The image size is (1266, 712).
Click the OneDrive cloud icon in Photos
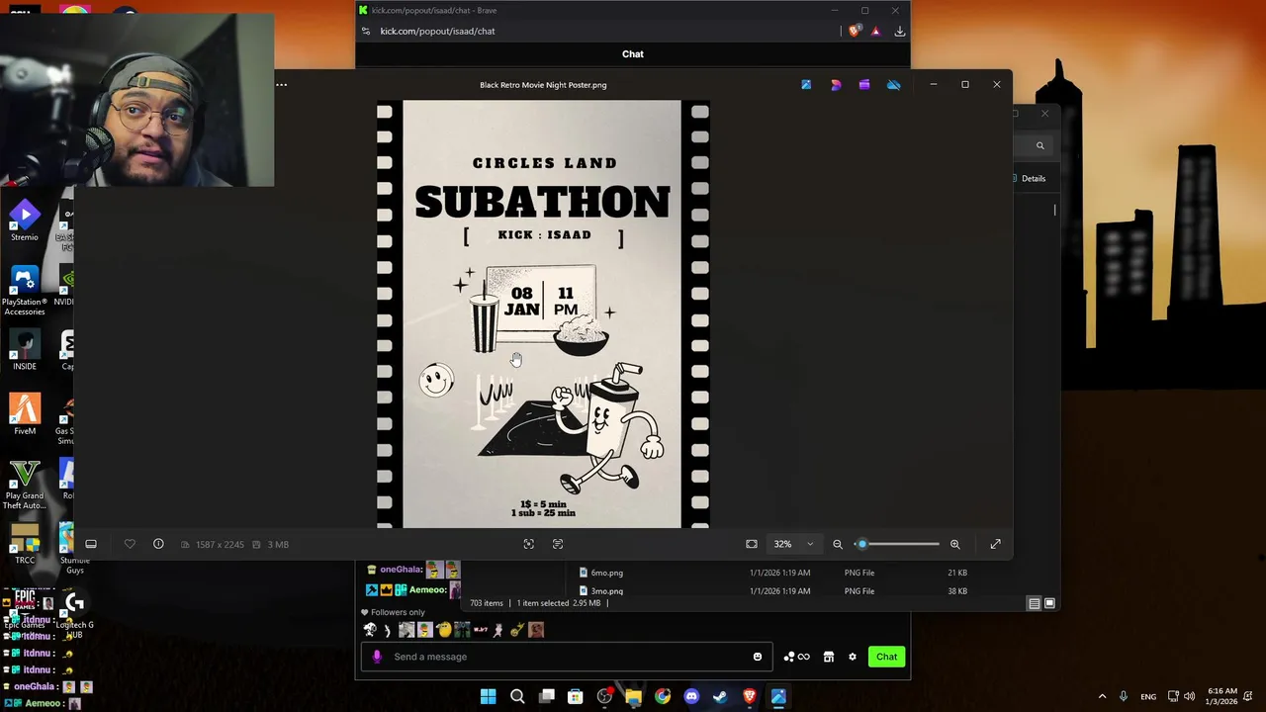tap(894, 85)
